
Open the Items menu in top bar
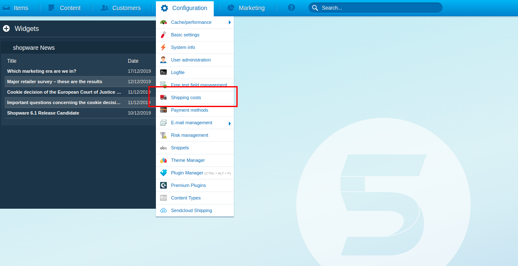coord(16,8)
